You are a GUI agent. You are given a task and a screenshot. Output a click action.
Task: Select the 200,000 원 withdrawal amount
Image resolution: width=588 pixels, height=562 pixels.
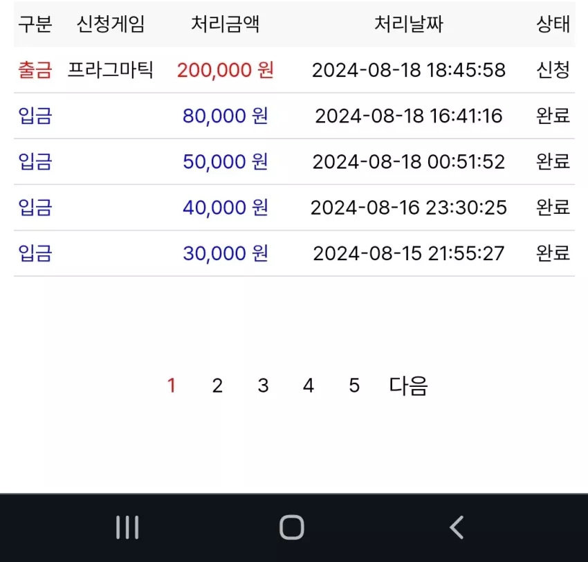(x=226, y=70)
